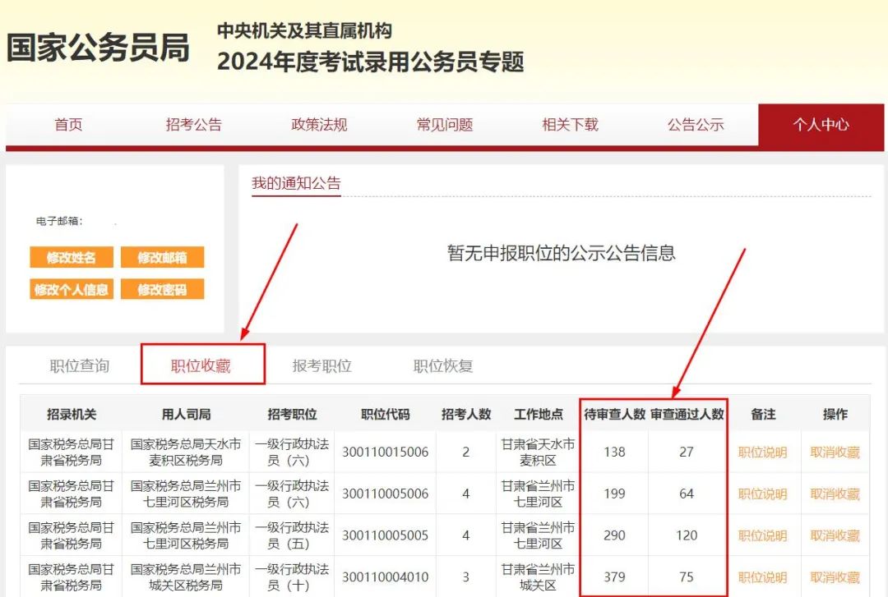Select the 职位代码 cell 300110015006
Image resolution: width=888 pixels, height=597 pixels.
(x=385, y=452)
